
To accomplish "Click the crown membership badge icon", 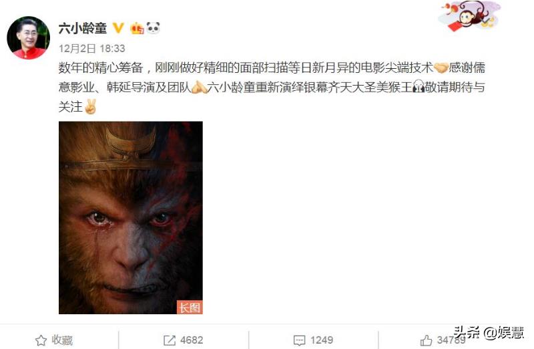I will (x=137, y=28).
